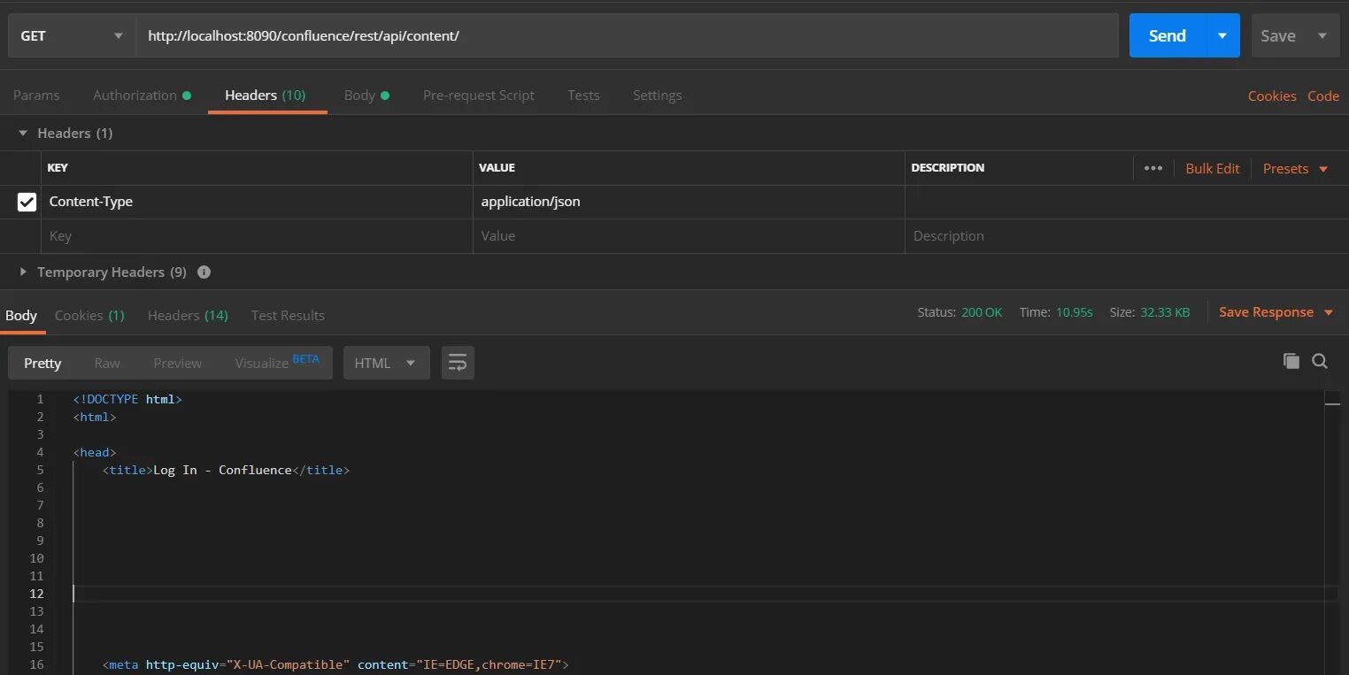Send the request
The image size is (1349, 675).
click(1167, 35)
